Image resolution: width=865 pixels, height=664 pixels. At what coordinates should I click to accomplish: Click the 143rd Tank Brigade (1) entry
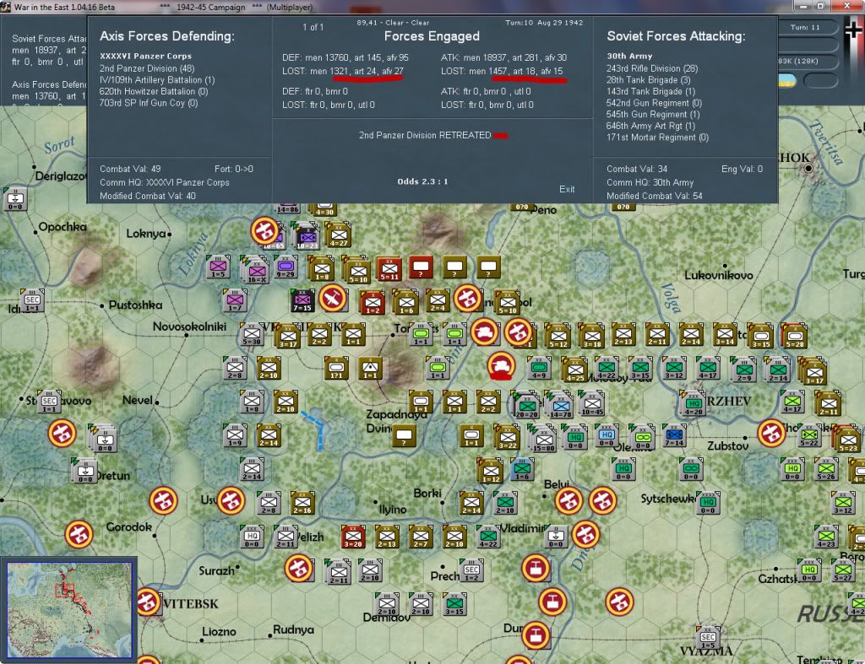click(x=650, y=91)
